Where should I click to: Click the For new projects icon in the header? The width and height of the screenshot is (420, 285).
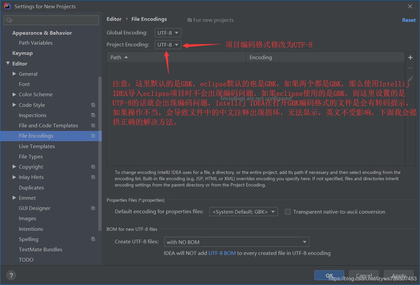(189, 20)
